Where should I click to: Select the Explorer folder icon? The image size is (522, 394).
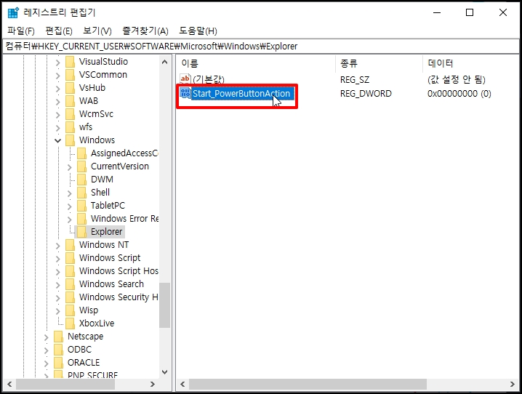(81, 232)
